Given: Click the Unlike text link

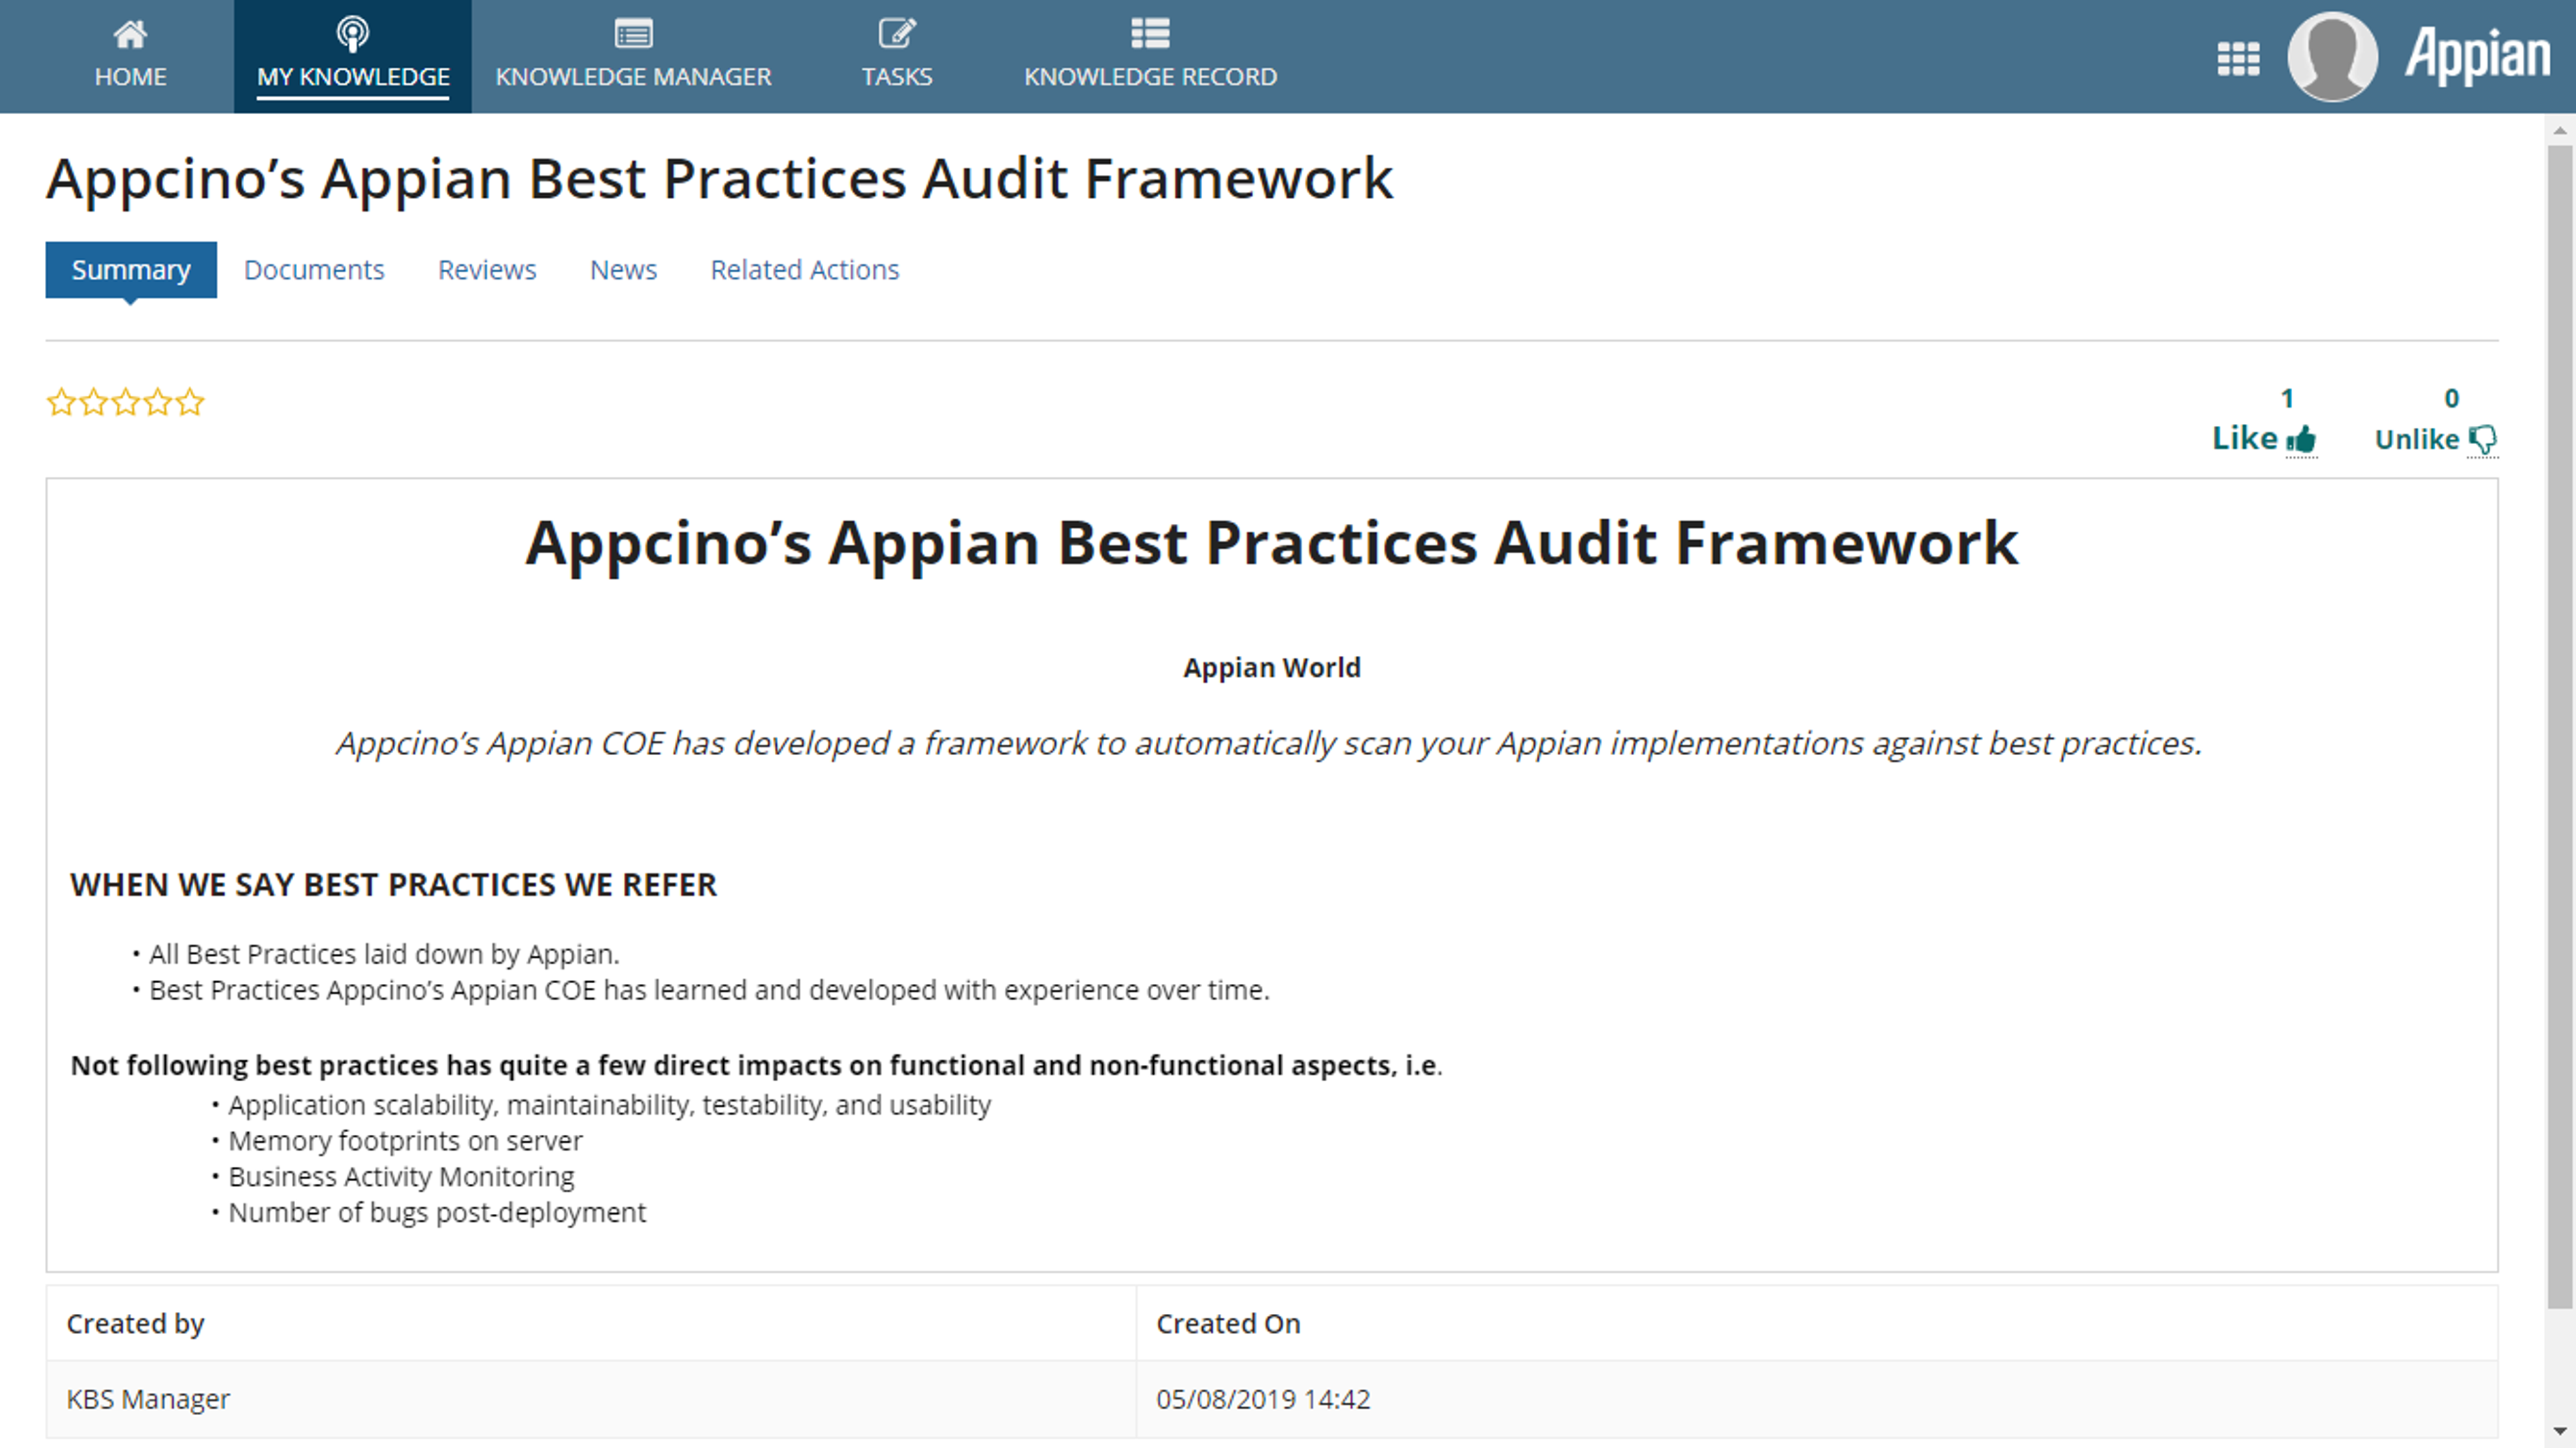Looking at the screenshot, I should pos(2417,439).
